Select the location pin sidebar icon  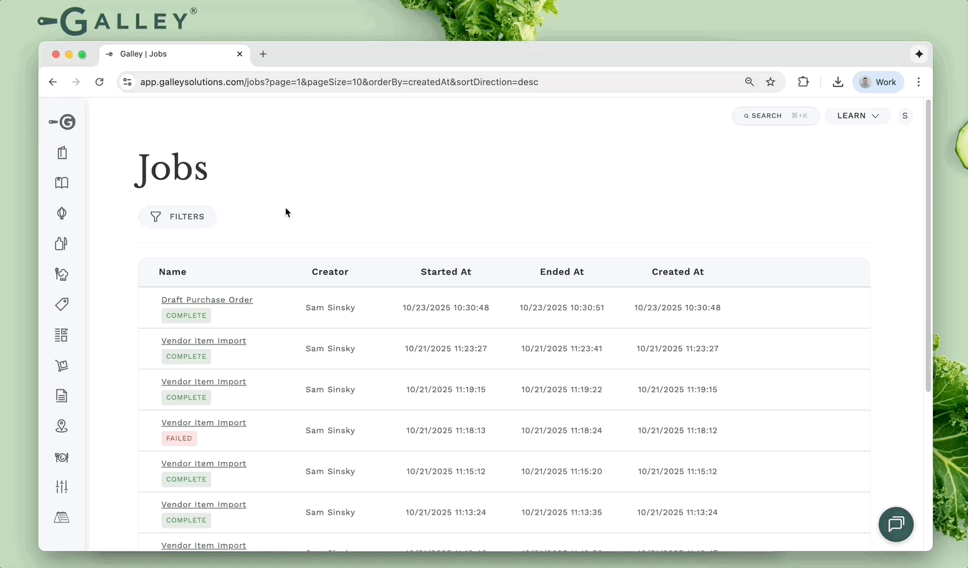click(x=62, y=426)
